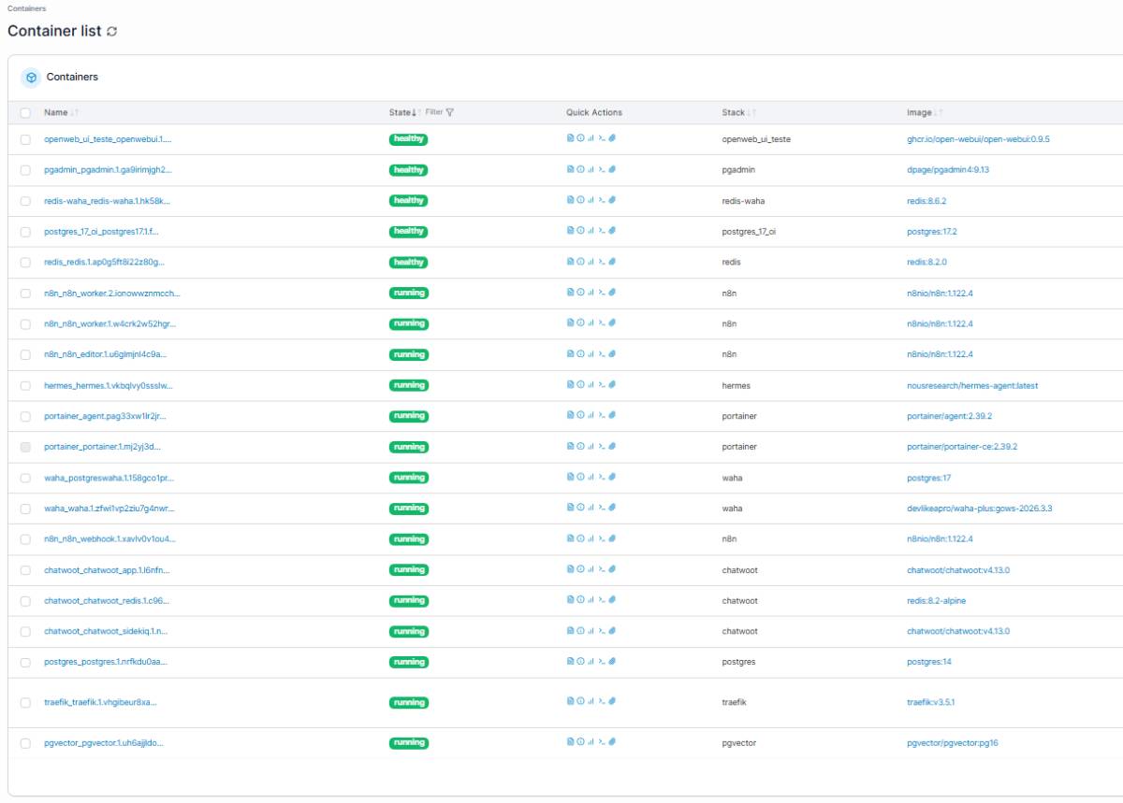
Task: Select the openweb_ui_teste container checkbox
Action: coord(25,139)
